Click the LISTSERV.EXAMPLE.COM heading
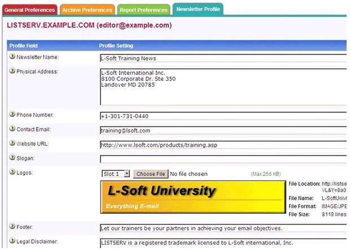350x251 pixels. click(89, 25)
